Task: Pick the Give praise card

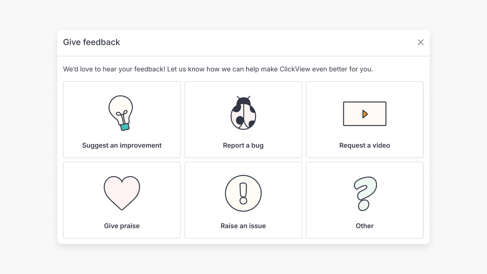Action: click(121, 200)
